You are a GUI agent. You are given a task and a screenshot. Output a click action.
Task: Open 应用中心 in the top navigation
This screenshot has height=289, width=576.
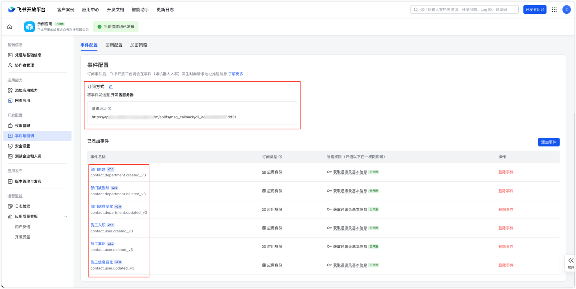91,10
